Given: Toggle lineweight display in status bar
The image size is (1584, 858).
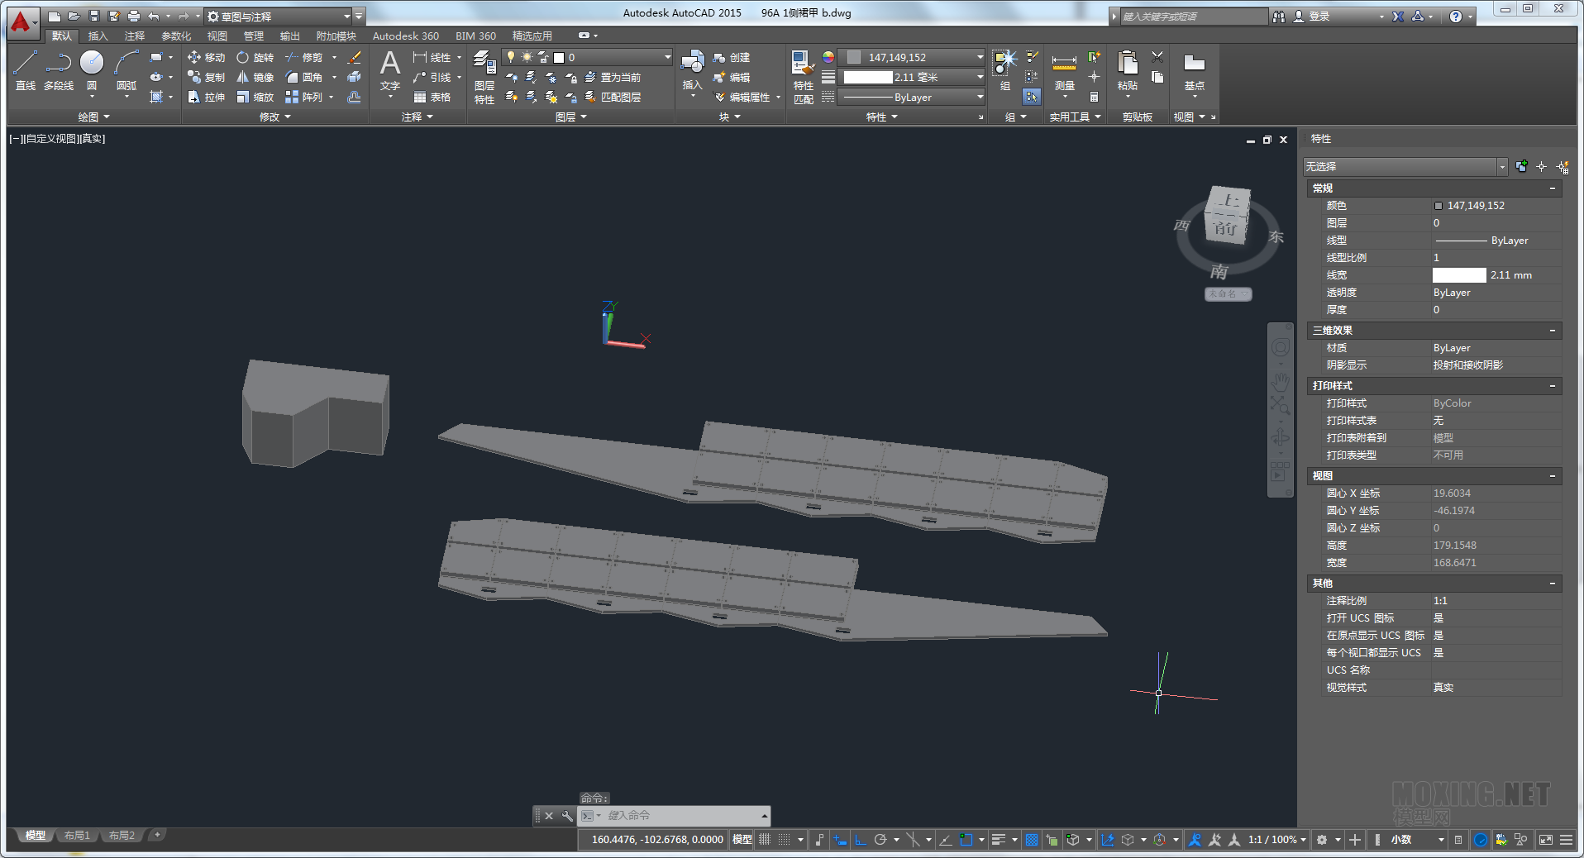Looking at the screenshot, I should coord(998,840).
